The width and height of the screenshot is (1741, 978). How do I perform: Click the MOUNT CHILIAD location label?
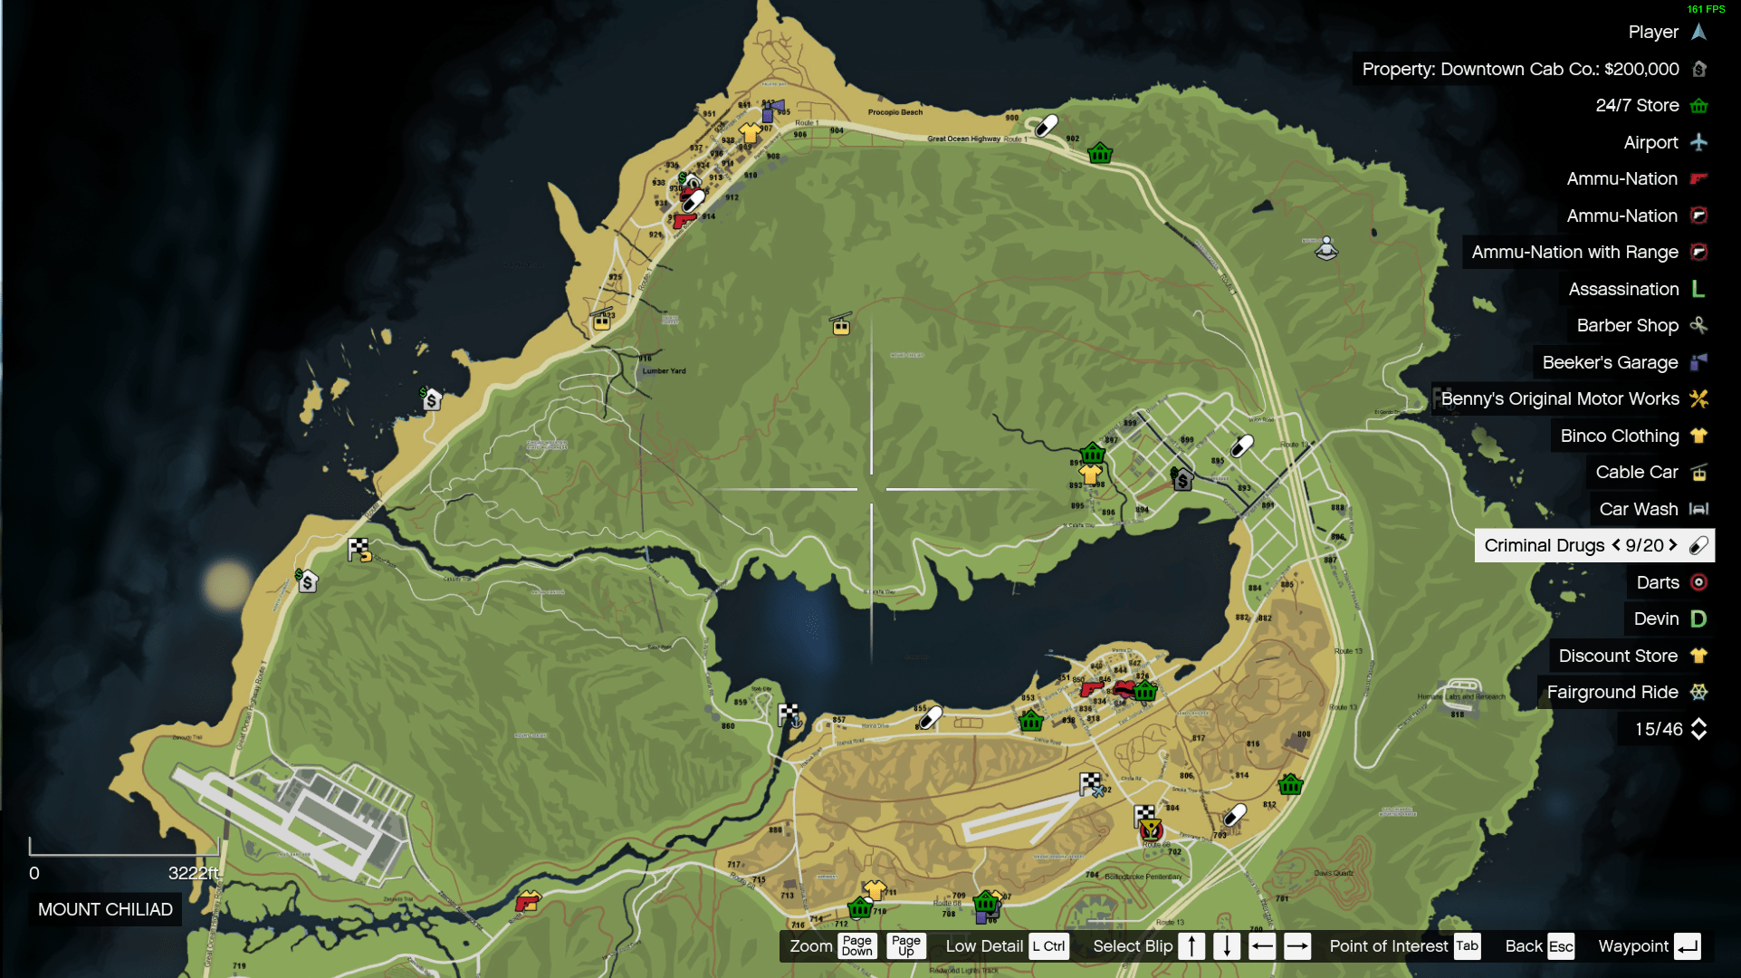[x=105, y=909]
